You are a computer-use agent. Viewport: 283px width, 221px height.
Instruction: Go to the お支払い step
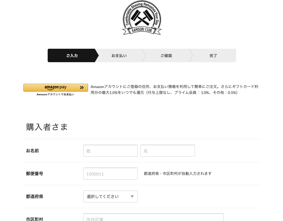click(119, 55)
